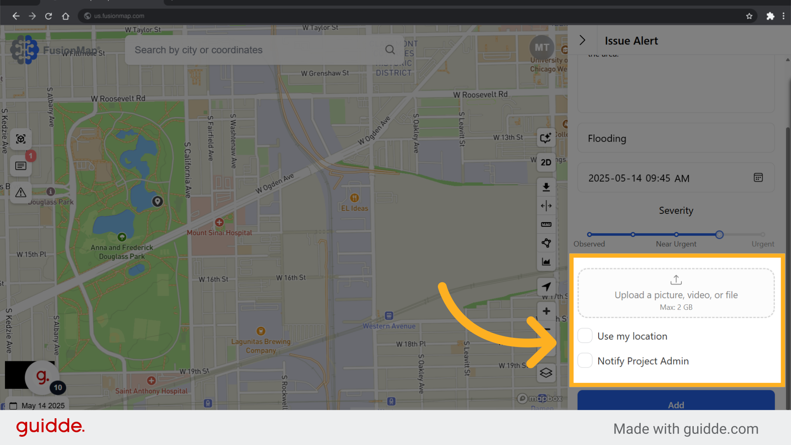
Task: Click the search by city input
Action: point(264,50)
